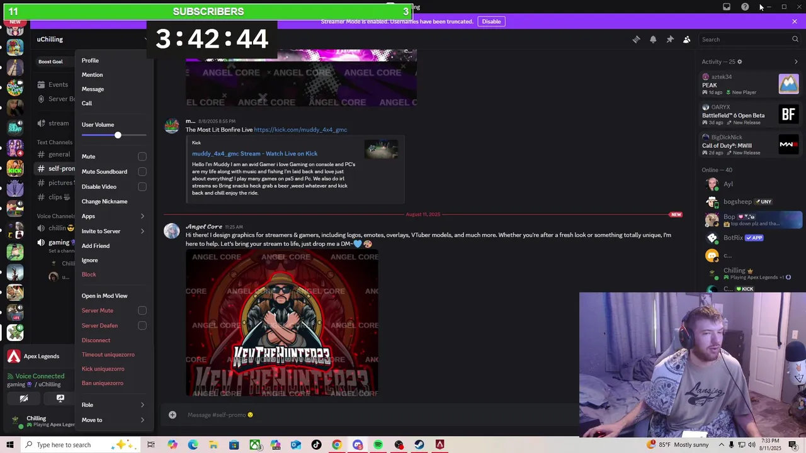
Task: Open the Threads icon in channel header
Action: (636, 39)
